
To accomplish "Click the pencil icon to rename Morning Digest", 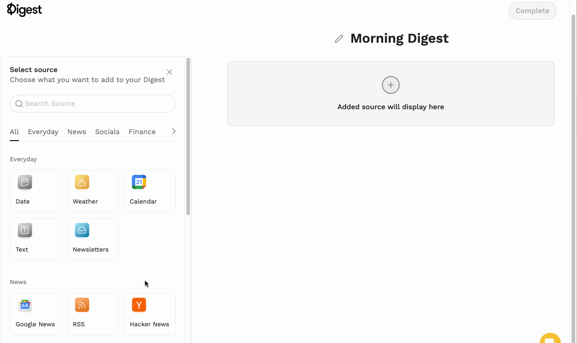I will point(339,39).
